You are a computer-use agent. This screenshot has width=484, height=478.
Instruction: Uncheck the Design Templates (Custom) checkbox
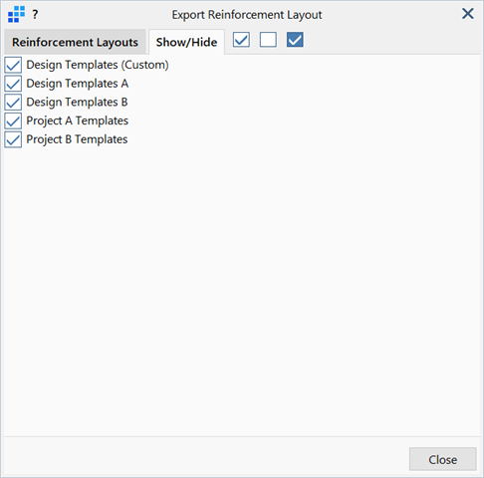[13, 65]
